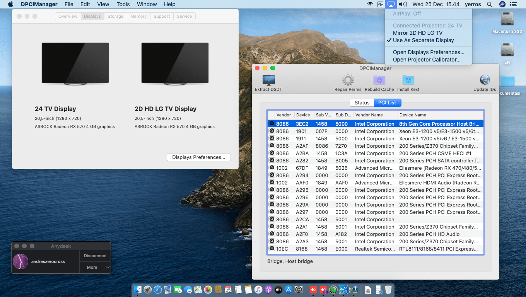Screen dimensions: 526x297
Task: Select the Ellesmere HDMI Audio row
Action: 375,183
